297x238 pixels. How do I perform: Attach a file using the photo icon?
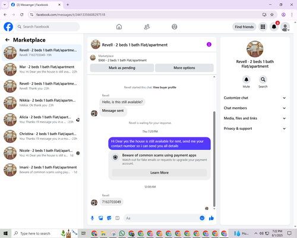(x=101, y=218)
